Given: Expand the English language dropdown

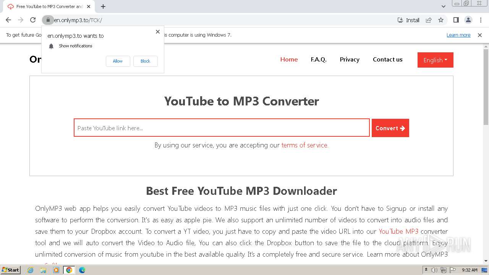Looking at the screenshot, I should pos(435,60).
